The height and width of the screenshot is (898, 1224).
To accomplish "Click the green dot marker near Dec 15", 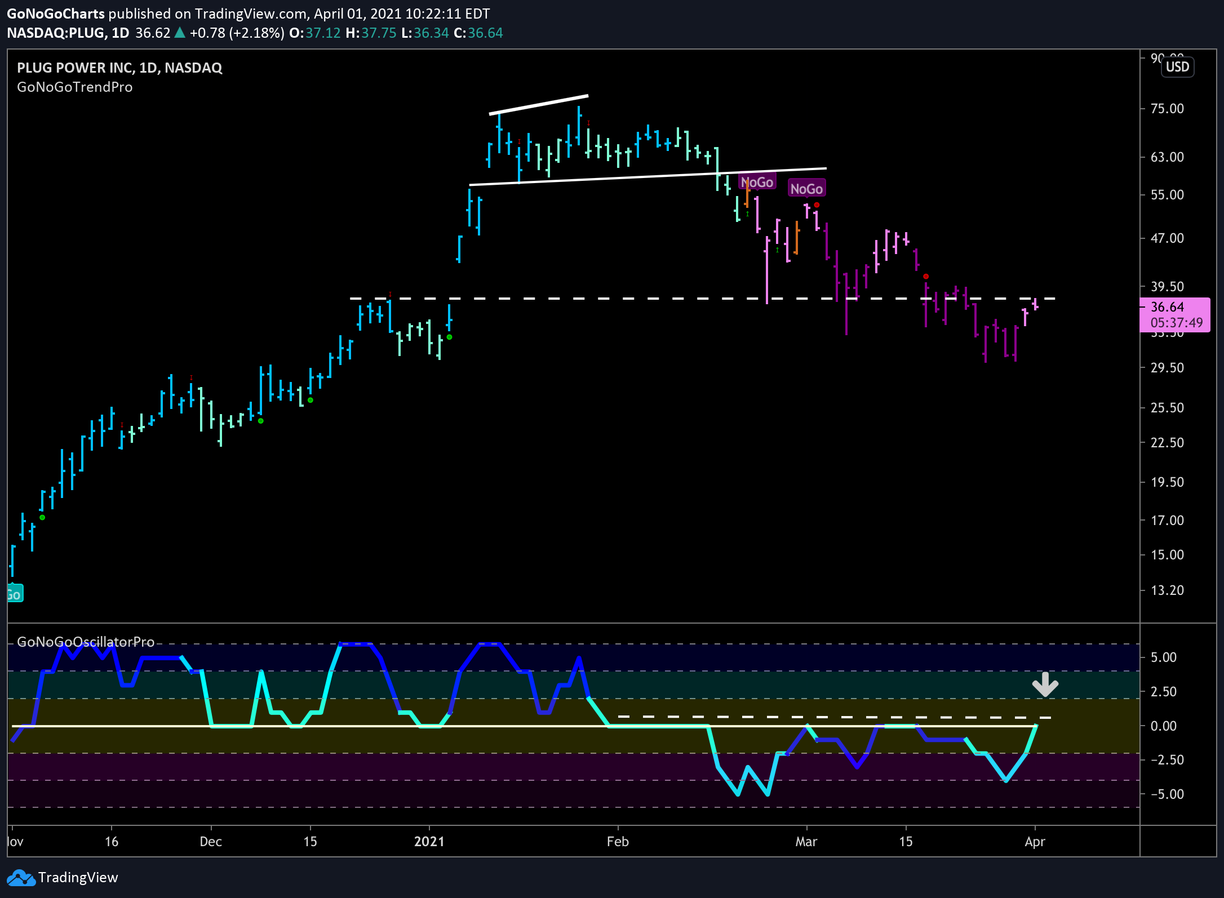I will 310,400.
